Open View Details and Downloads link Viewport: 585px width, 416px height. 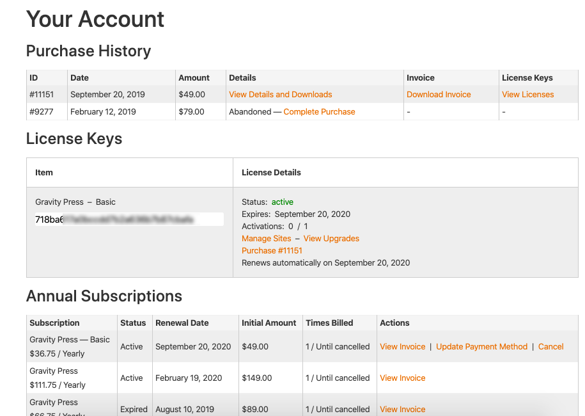280,95
